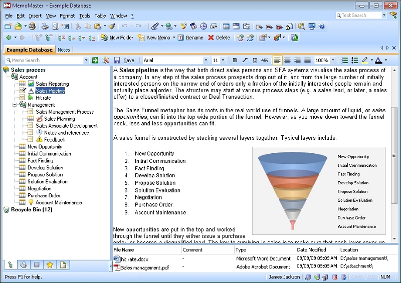401x283 pixels.
Task: Click the paperclip attachment icon
Action: pos(155,27)
